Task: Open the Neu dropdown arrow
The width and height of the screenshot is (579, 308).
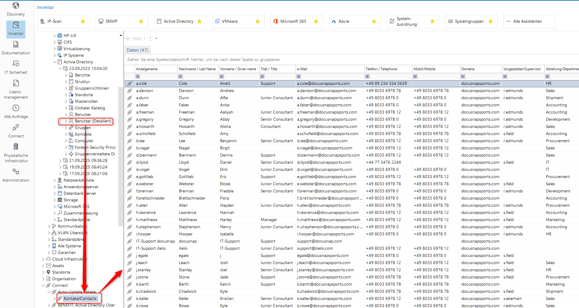Action: click(x=145, y=39)
